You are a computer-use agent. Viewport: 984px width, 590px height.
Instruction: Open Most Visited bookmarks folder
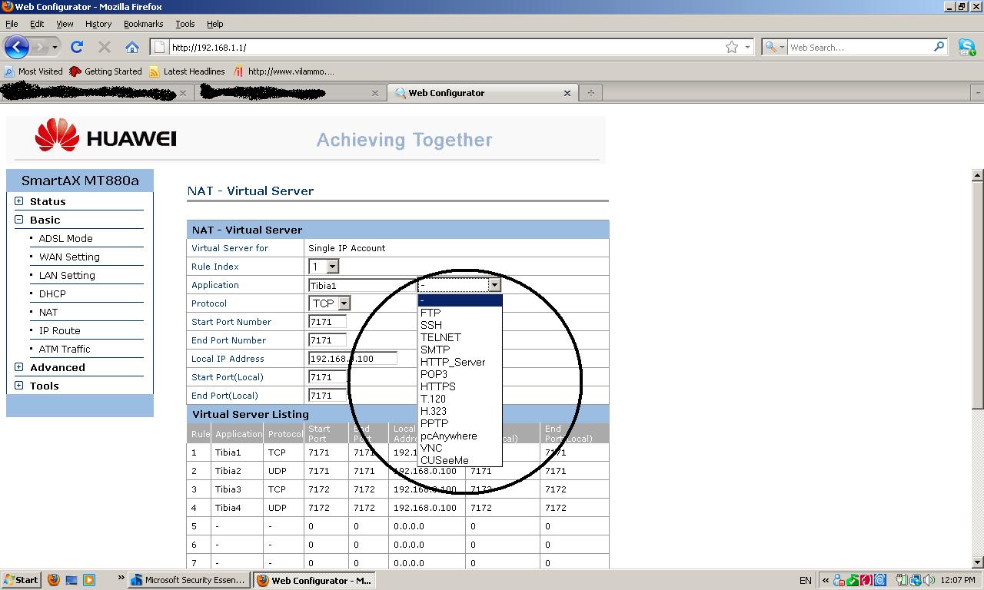click(34, 71)
